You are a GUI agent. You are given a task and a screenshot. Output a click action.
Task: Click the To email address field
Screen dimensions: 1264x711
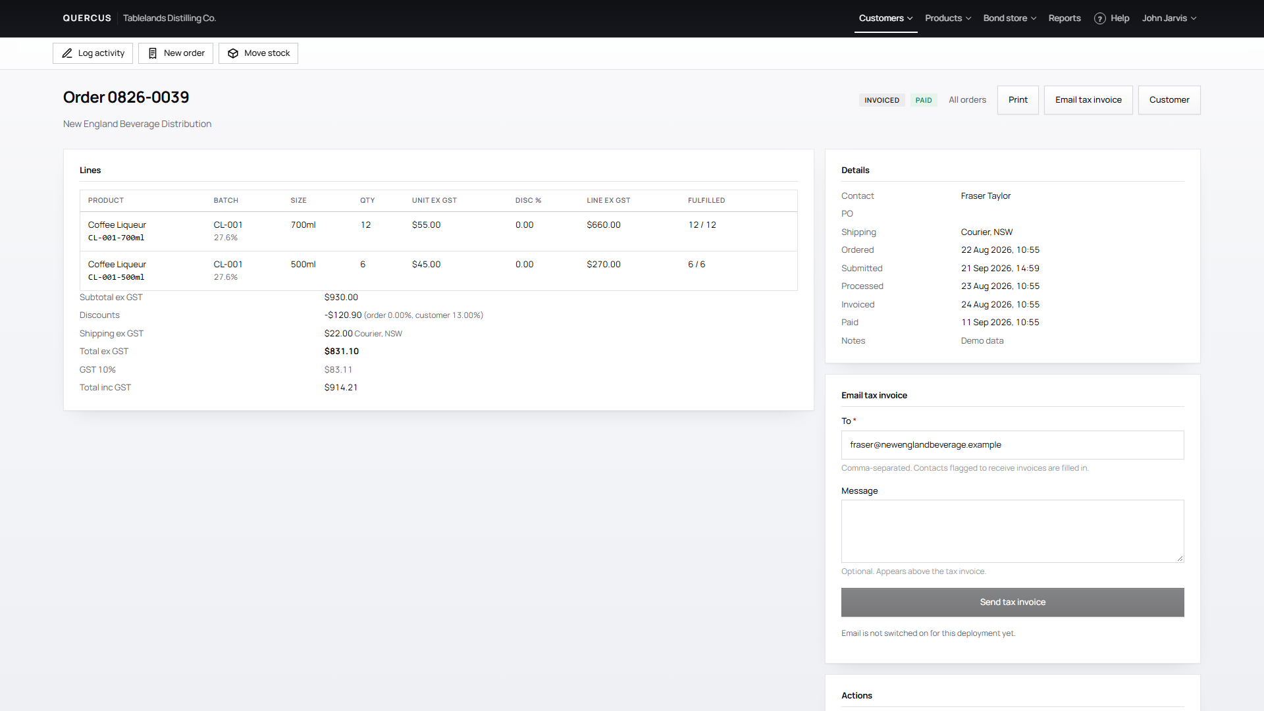[x=1013, y=445]
